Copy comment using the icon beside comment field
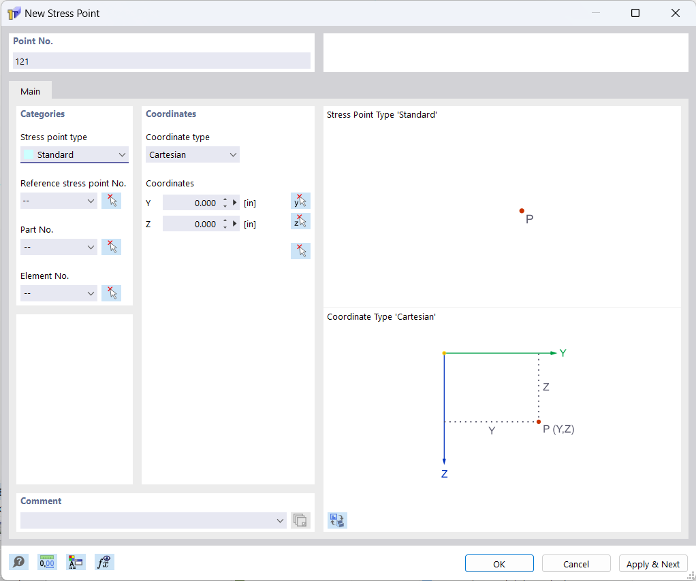This screenshot has height=581, width=696. click(x=300, y=520)
